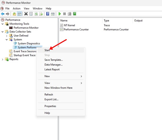Click the Up One Level folder icon

[x=14, y=14]
